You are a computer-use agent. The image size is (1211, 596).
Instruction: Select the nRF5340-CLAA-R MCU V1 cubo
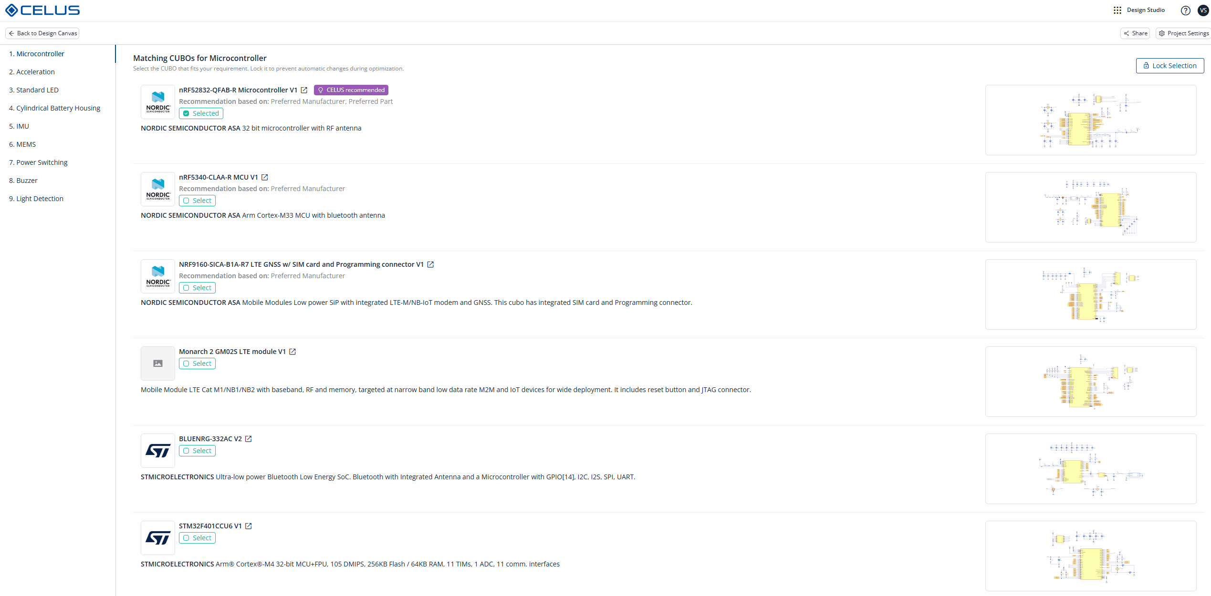tap(197, 201)
